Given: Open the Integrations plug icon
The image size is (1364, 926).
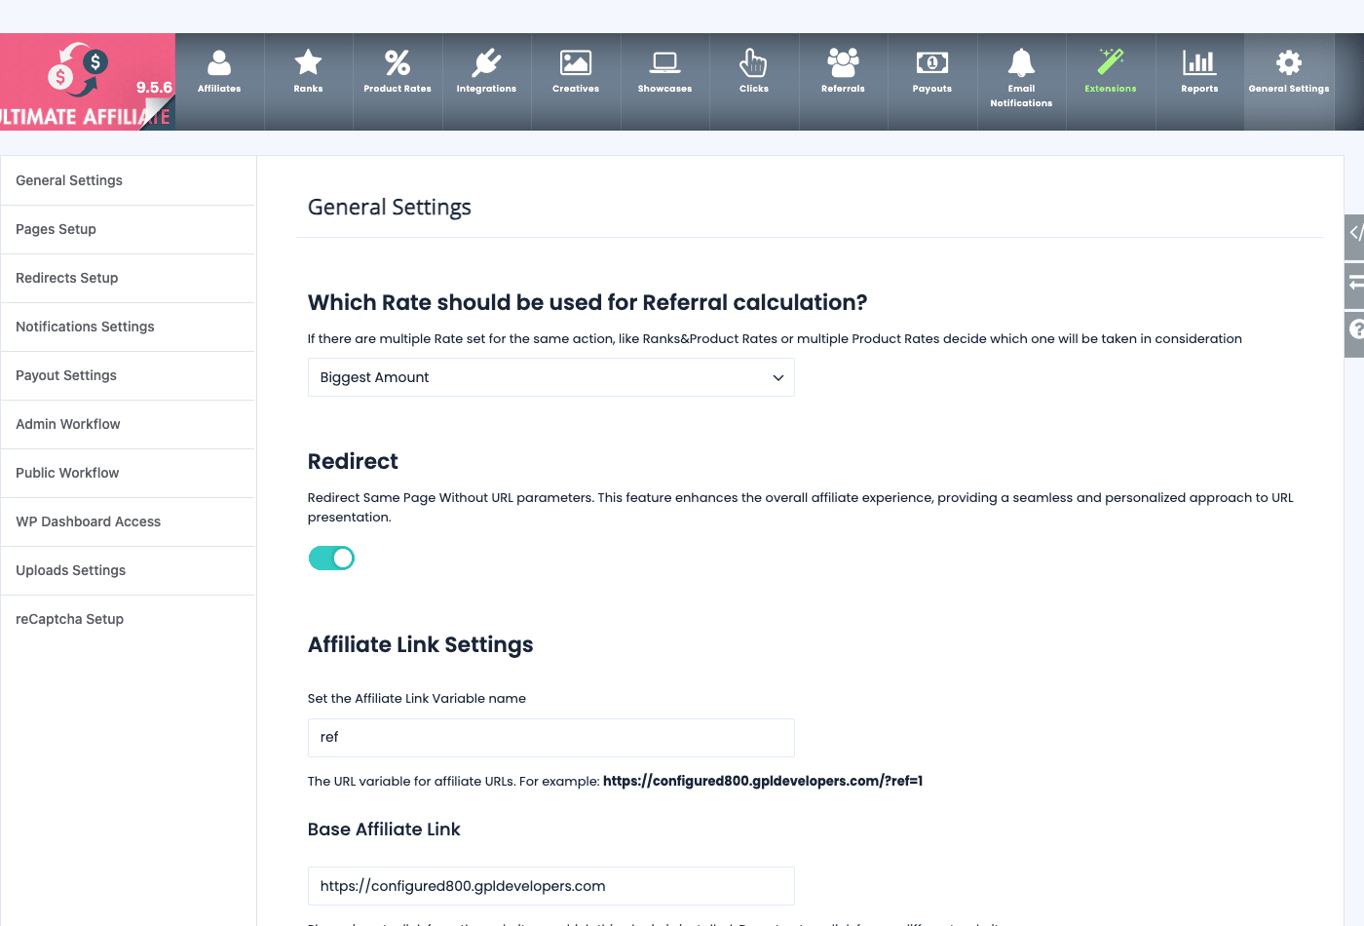Looking at the screenshot, I should (x=486, y=62).
